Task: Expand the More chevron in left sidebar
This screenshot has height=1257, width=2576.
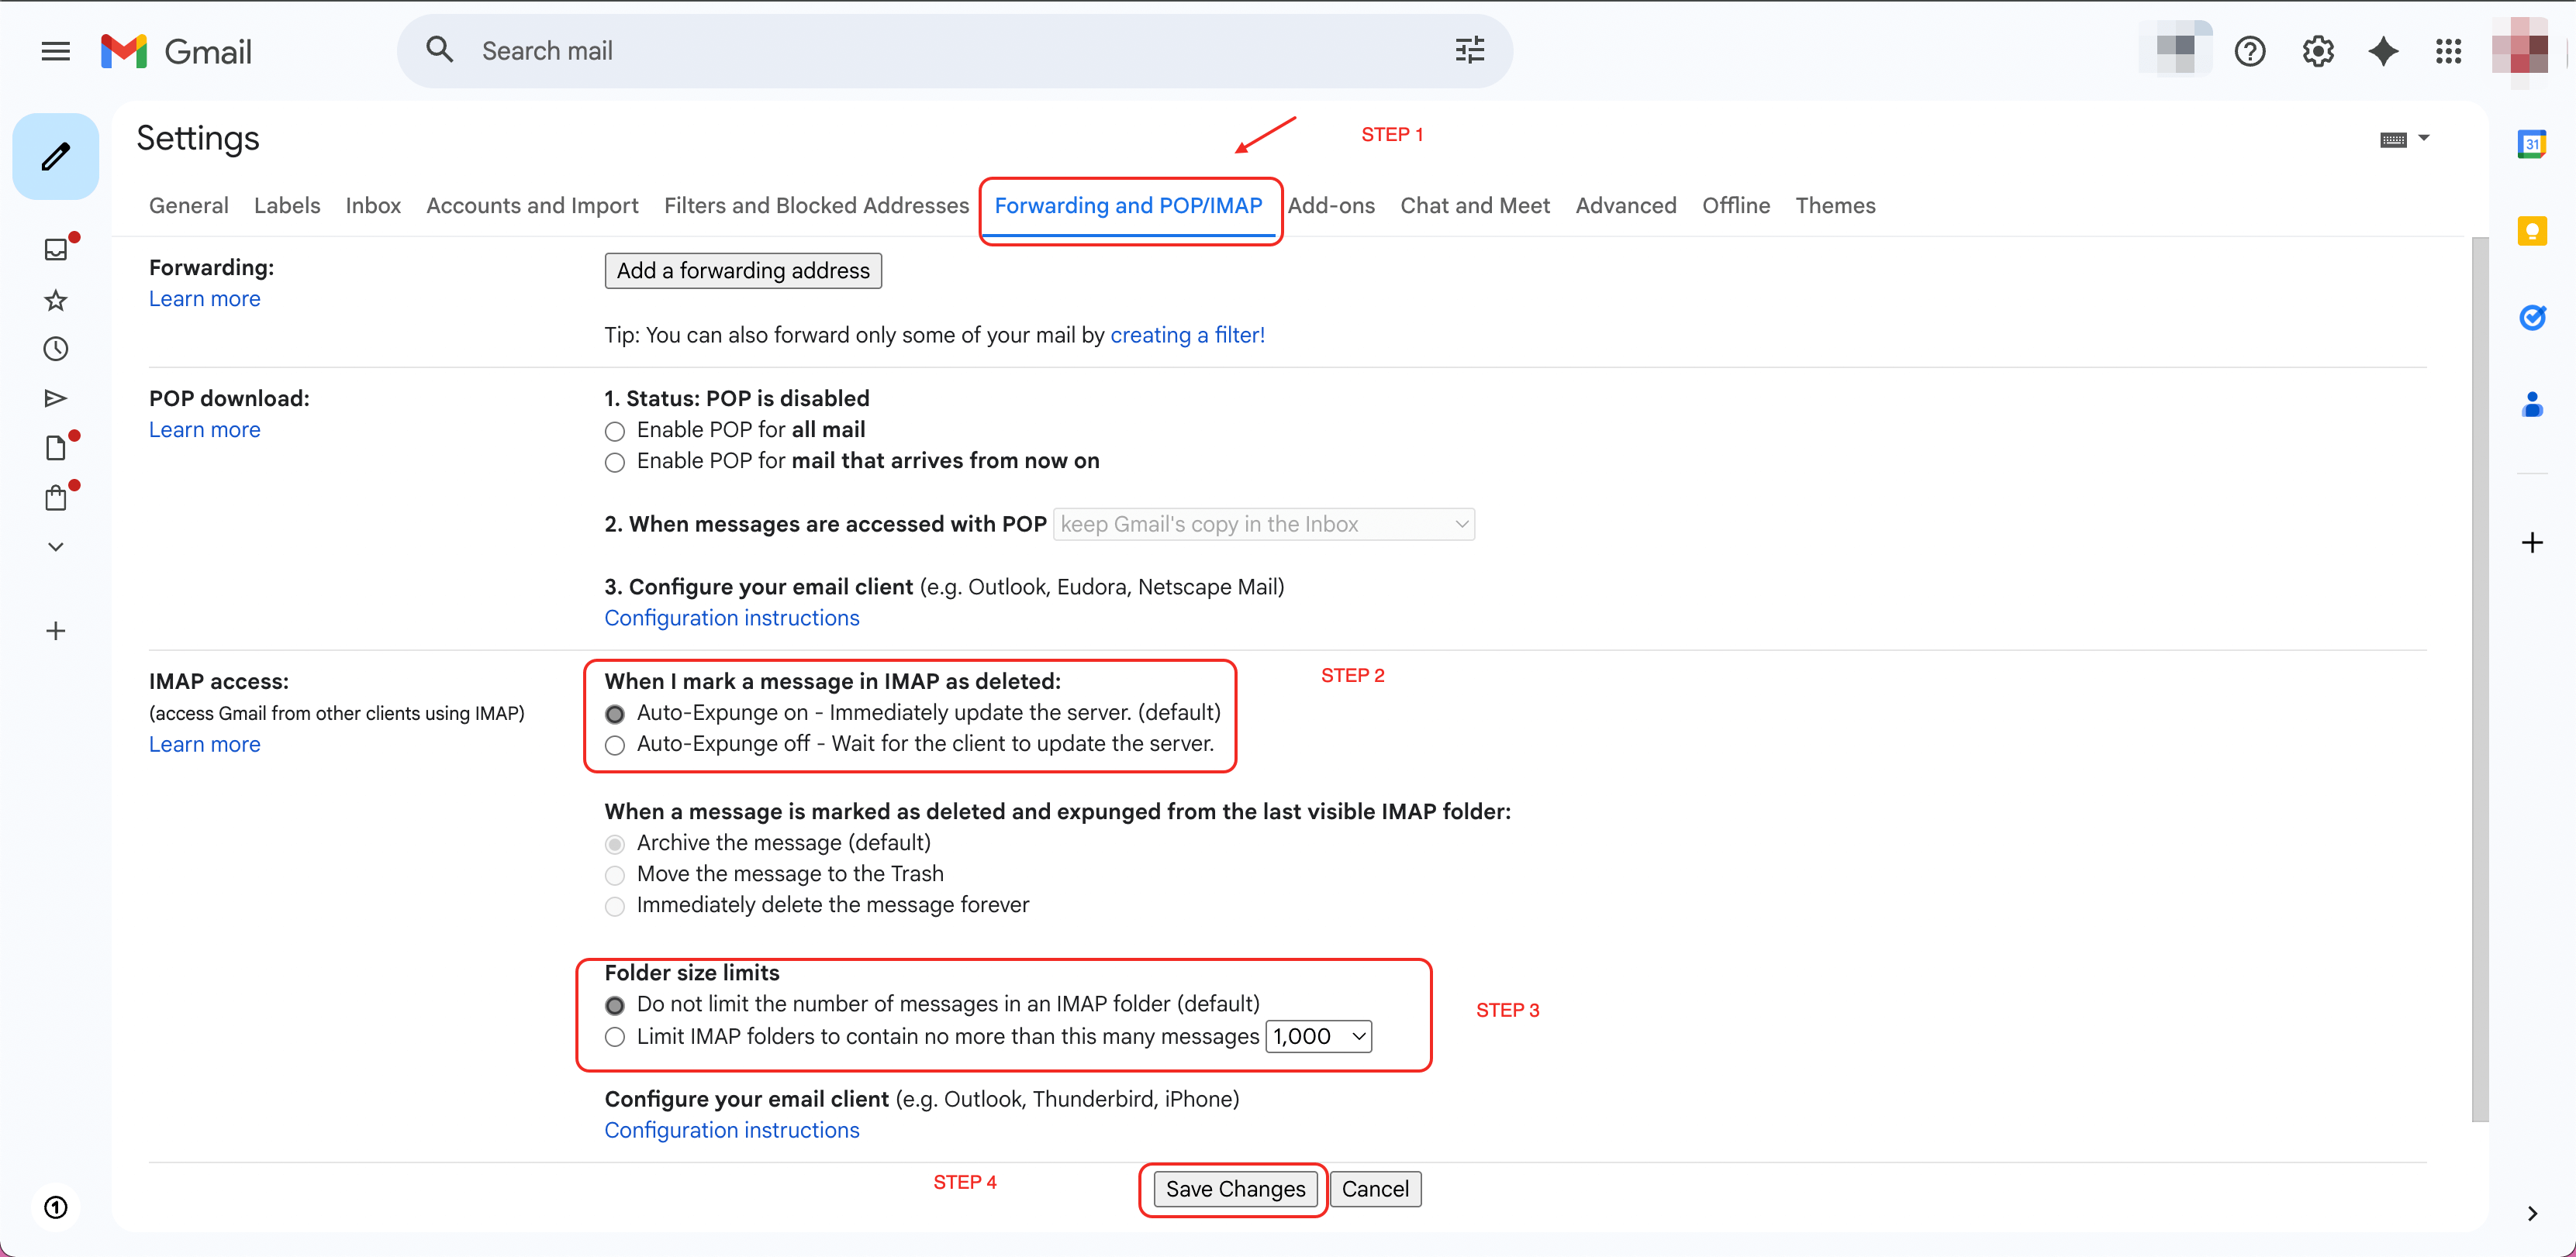Action: (56, 546)
